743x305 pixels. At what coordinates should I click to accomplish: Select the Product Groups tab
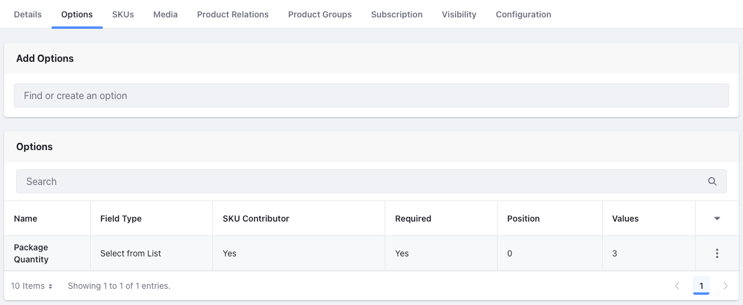(x=320, y=14)
